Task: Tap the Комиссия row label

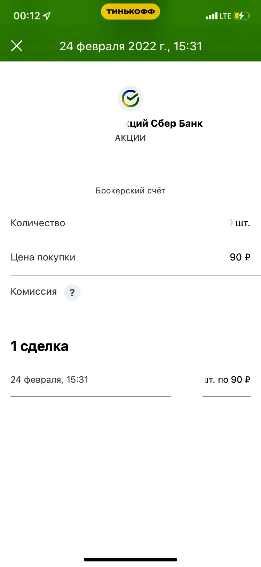Action: [x=34, y=292]
